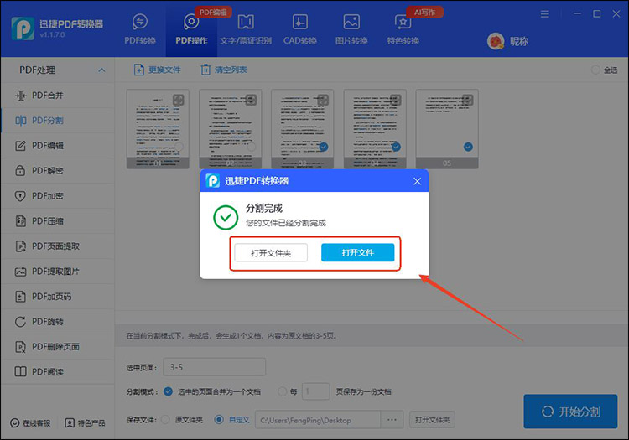Select page 01 thumbnail checkbox
The width and height of the screenshot is (629, 440).
tap(179, 147)
